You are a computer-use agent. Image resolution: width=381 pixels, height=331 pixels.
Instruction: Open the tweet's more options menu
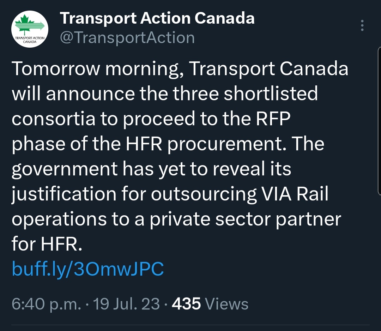pyautogui.click(x=363, y=26)
